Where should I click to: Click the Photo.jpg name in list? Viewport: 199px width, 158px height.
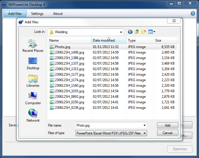point(63,47)
